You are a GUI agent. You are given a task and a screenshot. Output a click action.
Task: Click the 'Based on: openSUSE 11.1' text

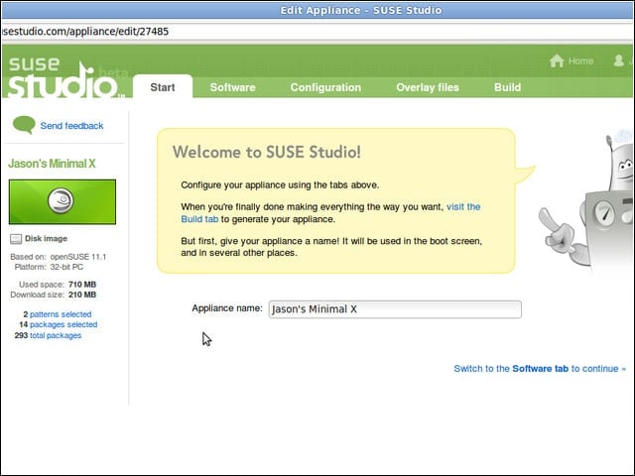[x=59, y=257]
